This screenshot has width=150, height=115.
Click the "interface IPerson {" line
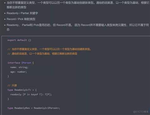tap(21, 63)
